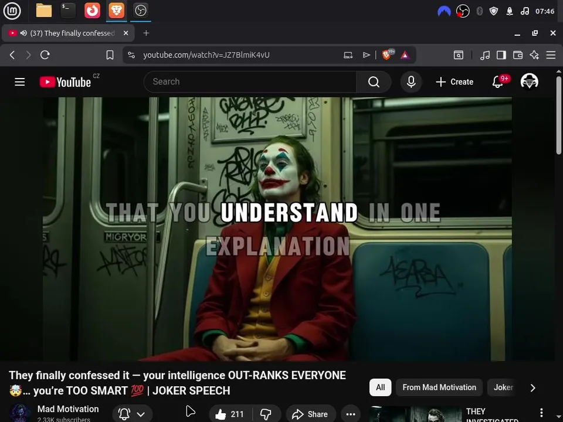The image size is (563, 422).
Task: Click the Brave share/send arrow icon
Action: (x=366, y=55)
